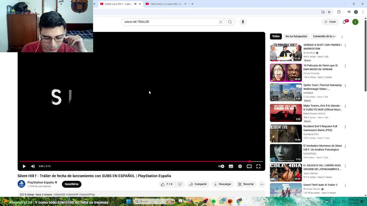Open the Chrome profile avatar
Screen dimensions: 367x206
click(356, 12)
